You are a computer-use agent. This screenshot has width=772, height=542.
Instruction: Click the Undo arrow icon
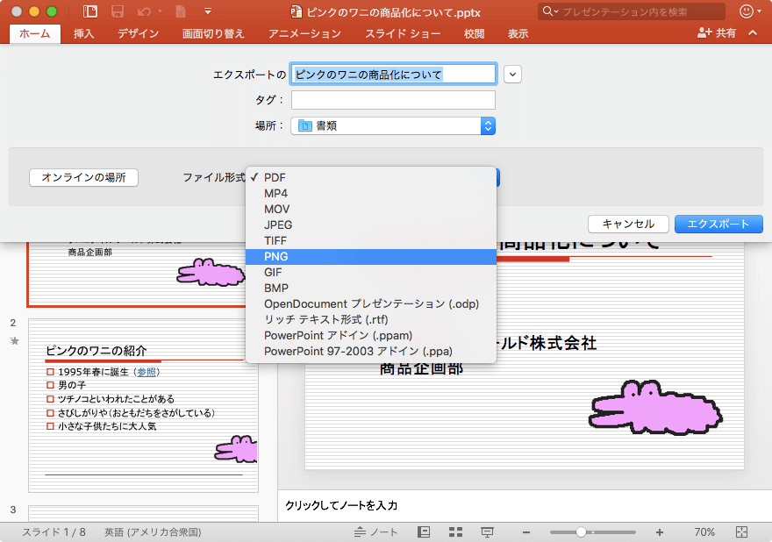[x=144, y=11]
